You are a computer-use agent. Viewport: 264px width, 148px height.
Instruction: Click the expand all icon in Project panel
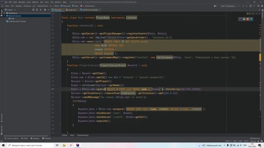(x=37, y=10)
